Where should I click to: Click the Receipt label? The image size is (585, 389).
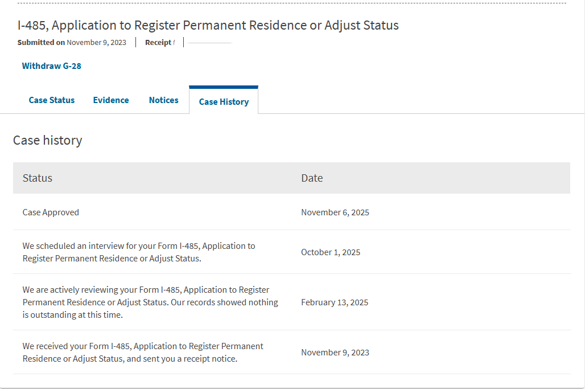[x=160, y=43]
